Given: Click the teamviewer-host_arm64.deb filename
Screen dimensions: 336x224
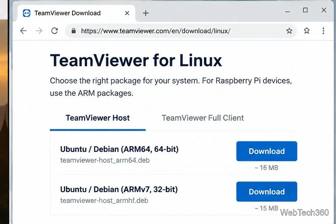Looking at the screenshot, I should tap(105, 160).
